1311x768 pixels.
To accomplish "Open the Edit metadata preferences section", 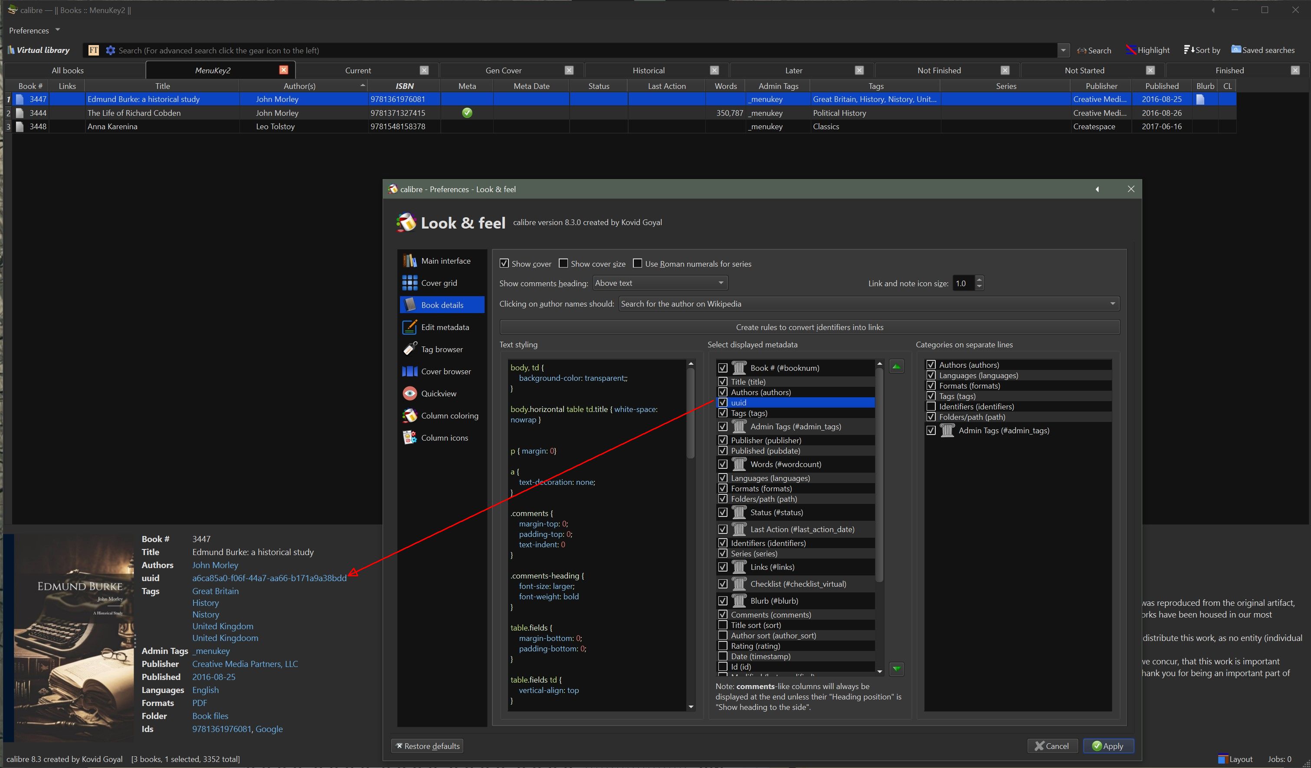I will [x=444, y=327].
